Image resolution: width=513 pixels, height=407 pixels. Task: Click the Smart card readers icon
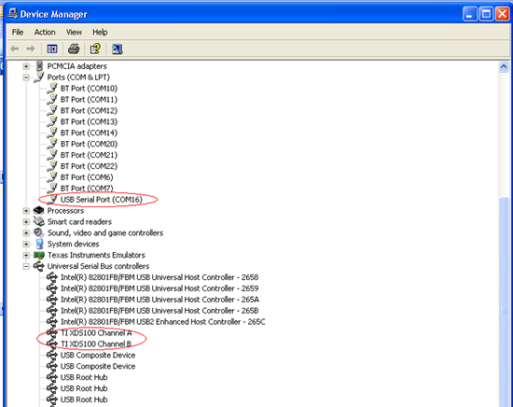(x=39, y=221)
